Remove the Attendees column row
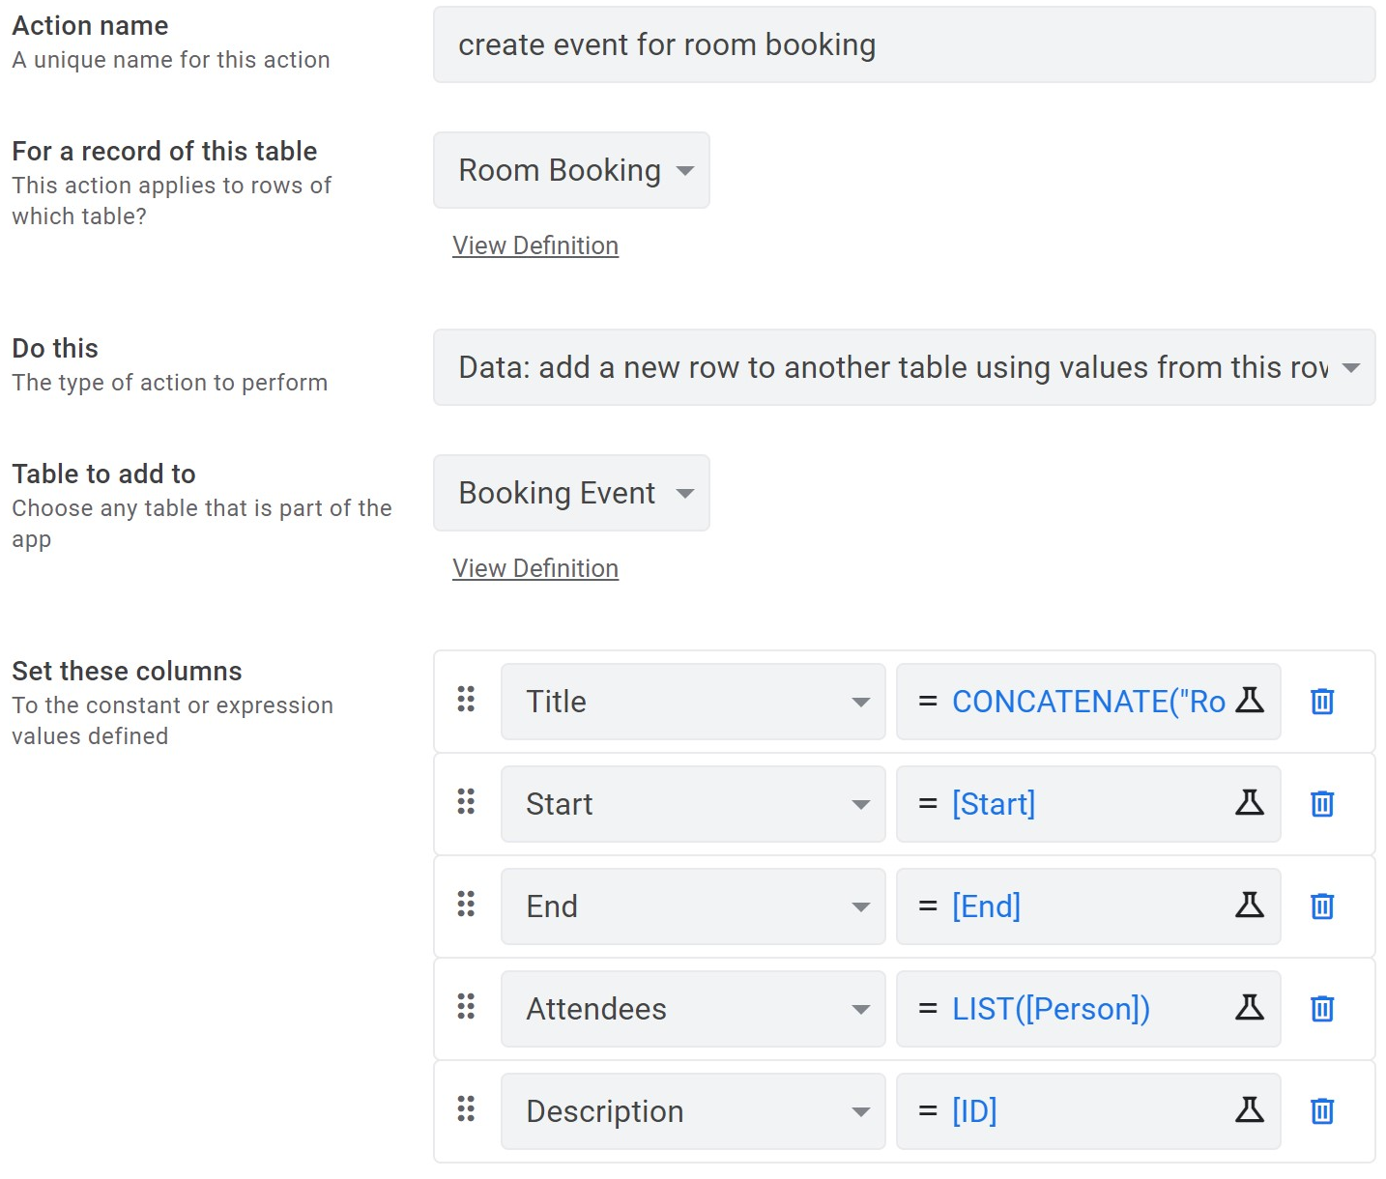 pos(1321,1009)
